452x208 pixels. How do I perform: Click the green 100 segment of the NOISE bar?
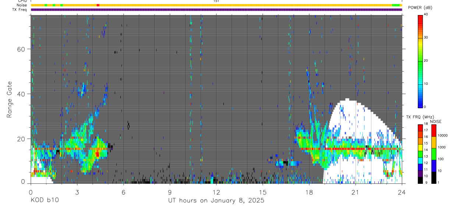tap(434, 154)
